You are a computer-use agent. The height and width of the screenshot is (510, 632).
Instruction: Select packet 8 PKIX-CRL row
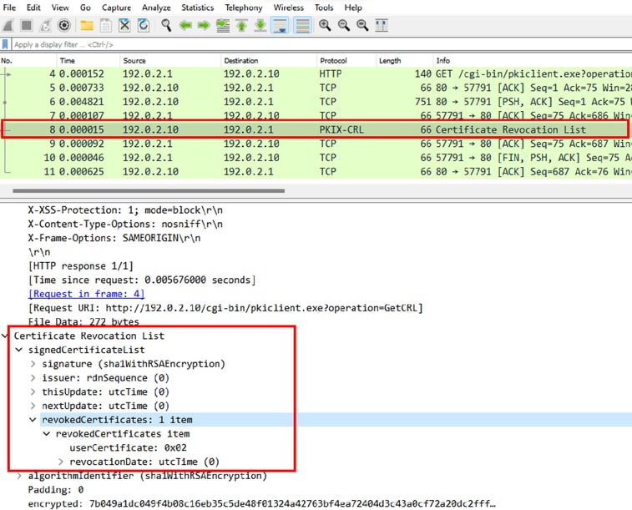316,129
